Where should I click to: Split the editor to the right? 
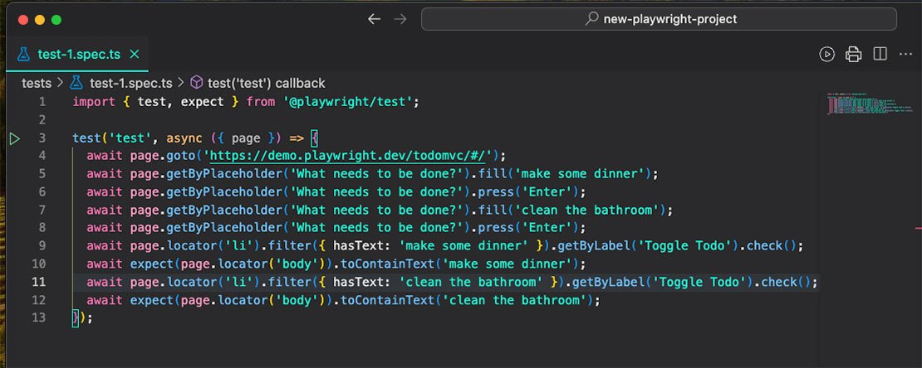click(880, 55)
